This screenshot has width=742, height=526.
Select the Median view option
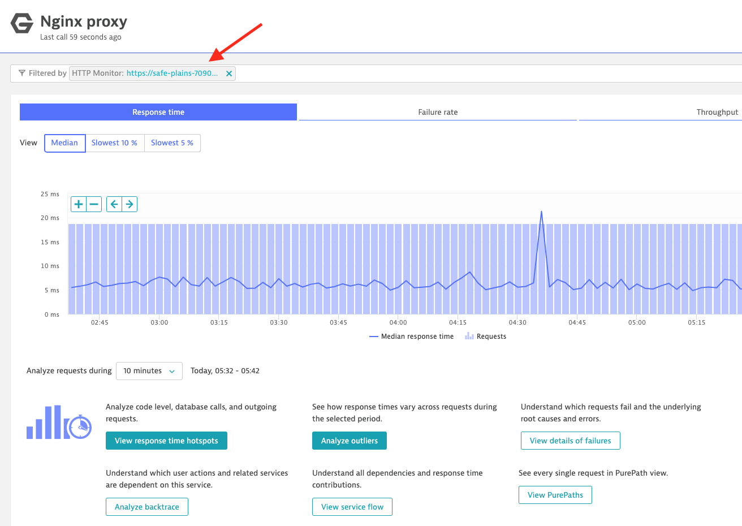(64, 143)
